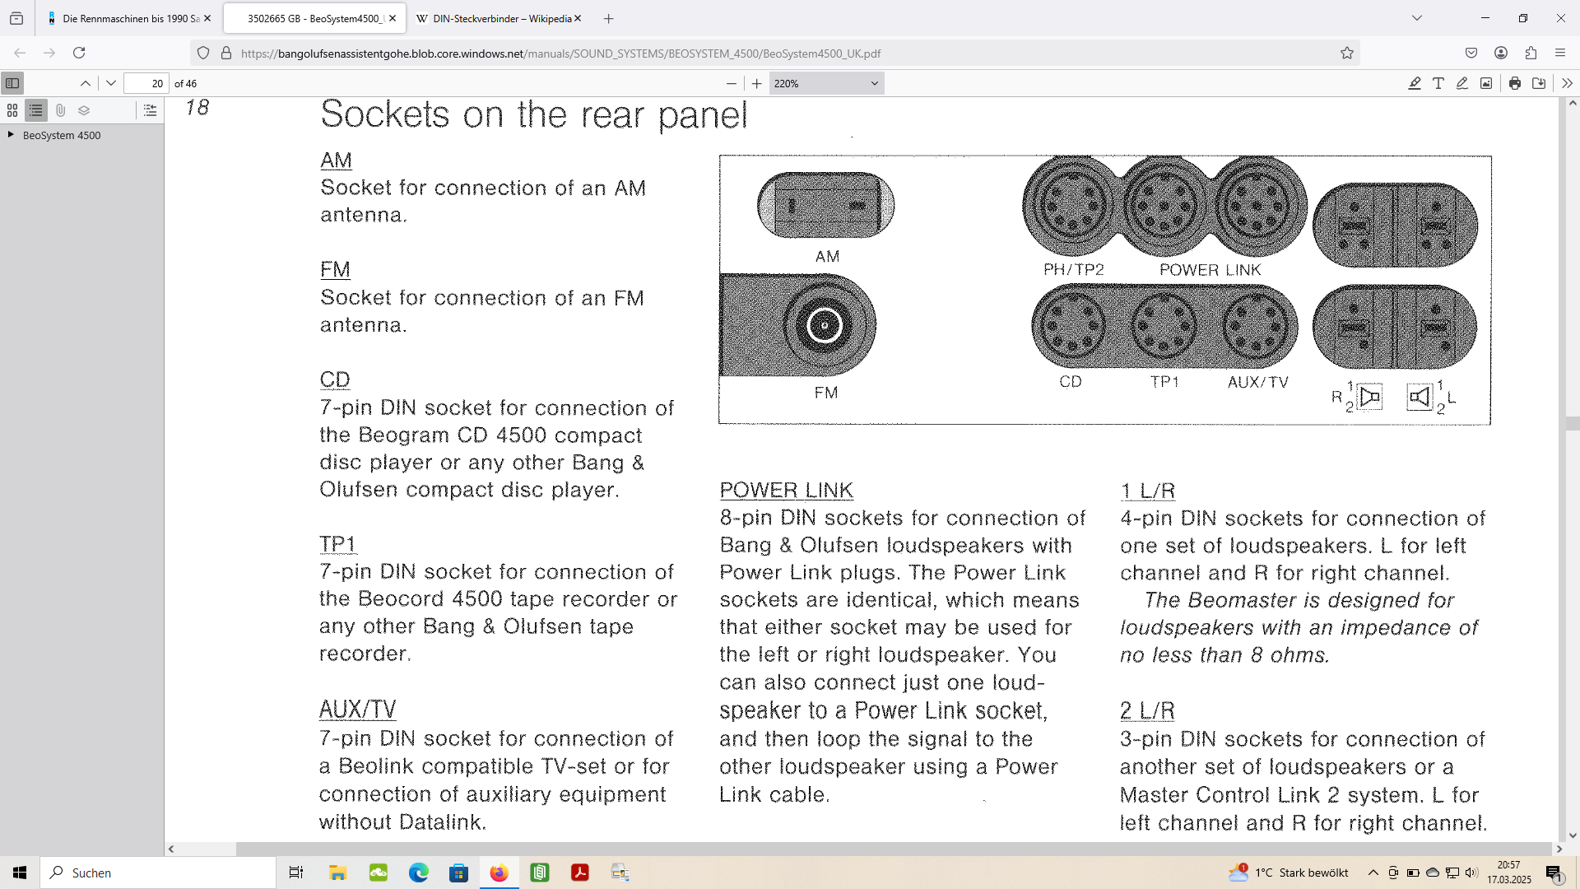The width and height of the screenshot is (1580, 889).
Task: Switch to DIN-Steckverbinder Wikipedia tab
Action: [x=494, y=18]
